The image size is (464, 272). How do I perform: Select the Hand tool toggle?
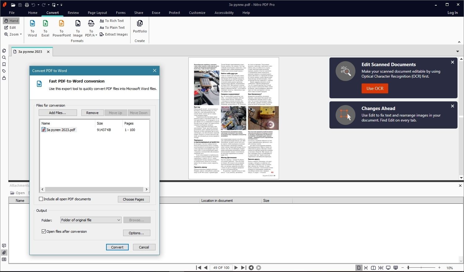pos(11,20)
